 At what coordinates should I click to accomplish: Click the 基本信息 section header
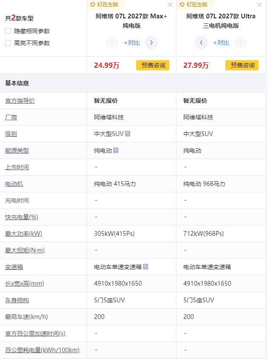click(17, 83)
